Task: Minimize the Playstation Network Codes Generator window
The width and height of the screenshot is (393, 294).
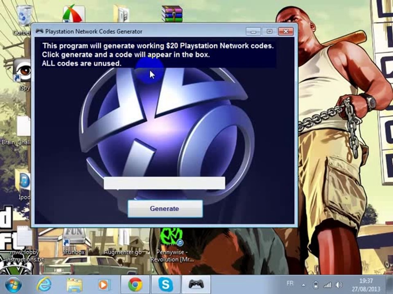Action: point(253,31)
